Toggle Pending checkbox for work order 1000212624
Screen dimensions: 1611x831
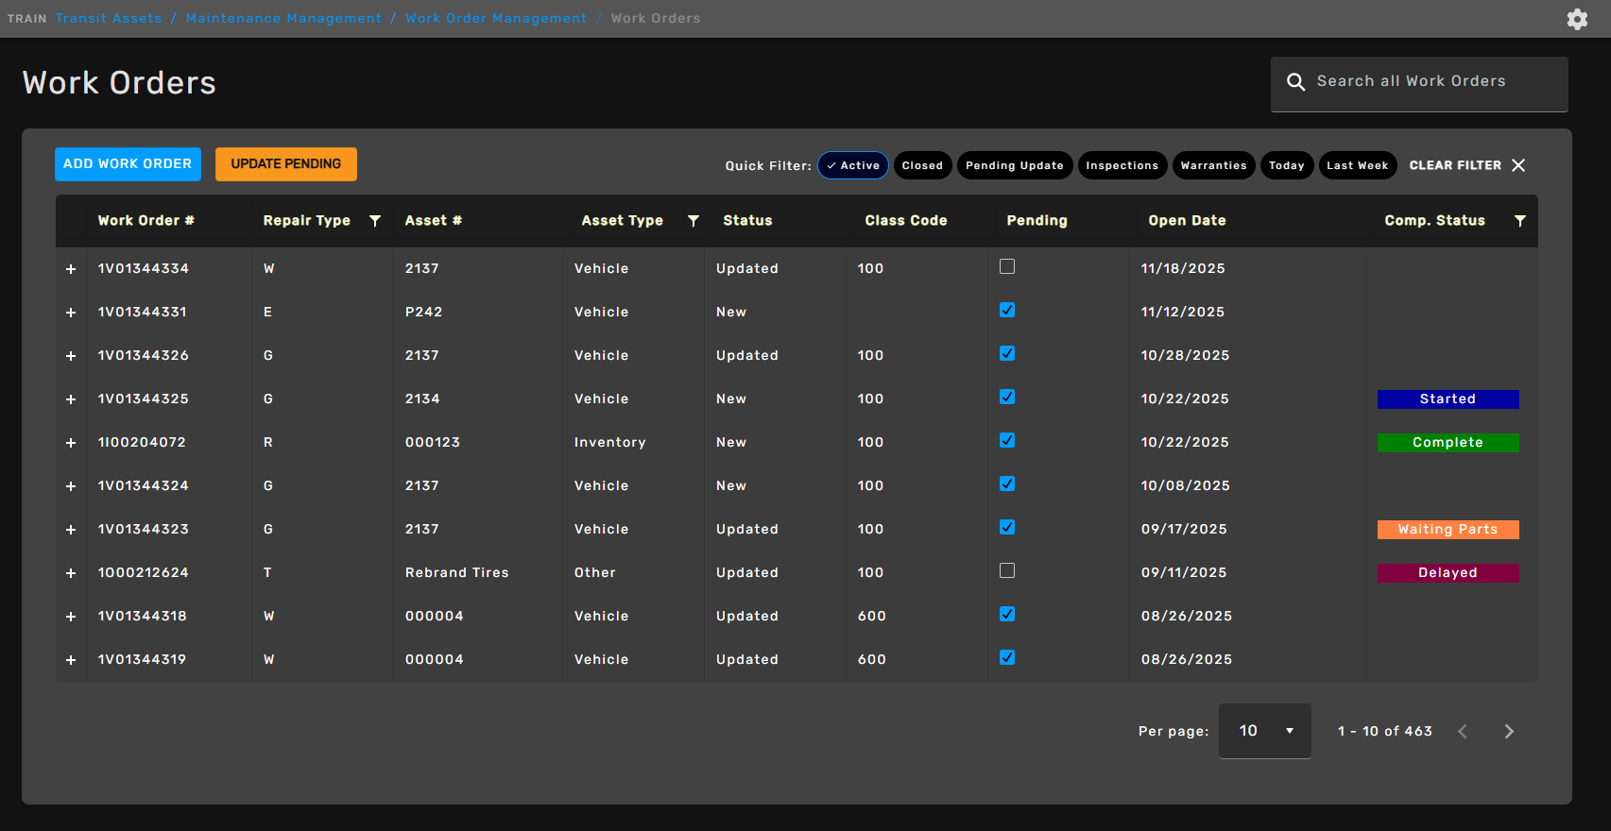(1007, 571)
